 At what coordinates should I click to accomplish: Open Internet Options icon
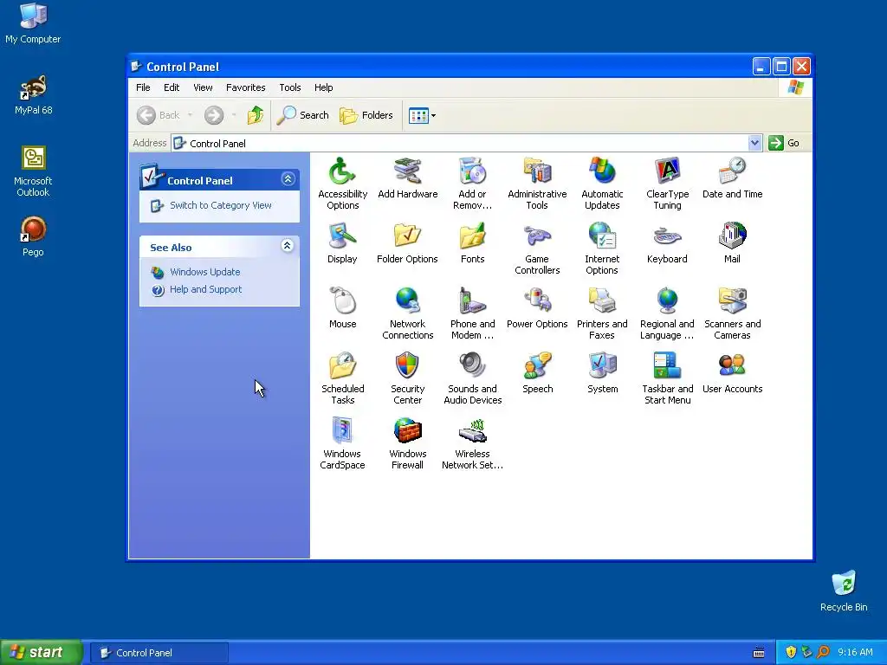pyautogui.click(x=602, y=236)
